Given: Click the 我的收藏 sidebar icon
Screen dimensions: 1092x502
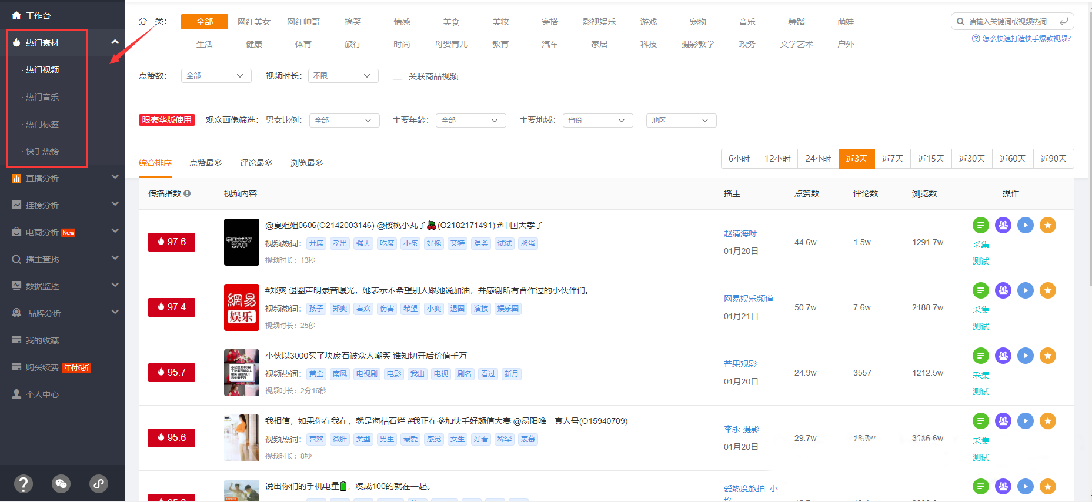Looking at the screenshot, I should coord(16,340).
